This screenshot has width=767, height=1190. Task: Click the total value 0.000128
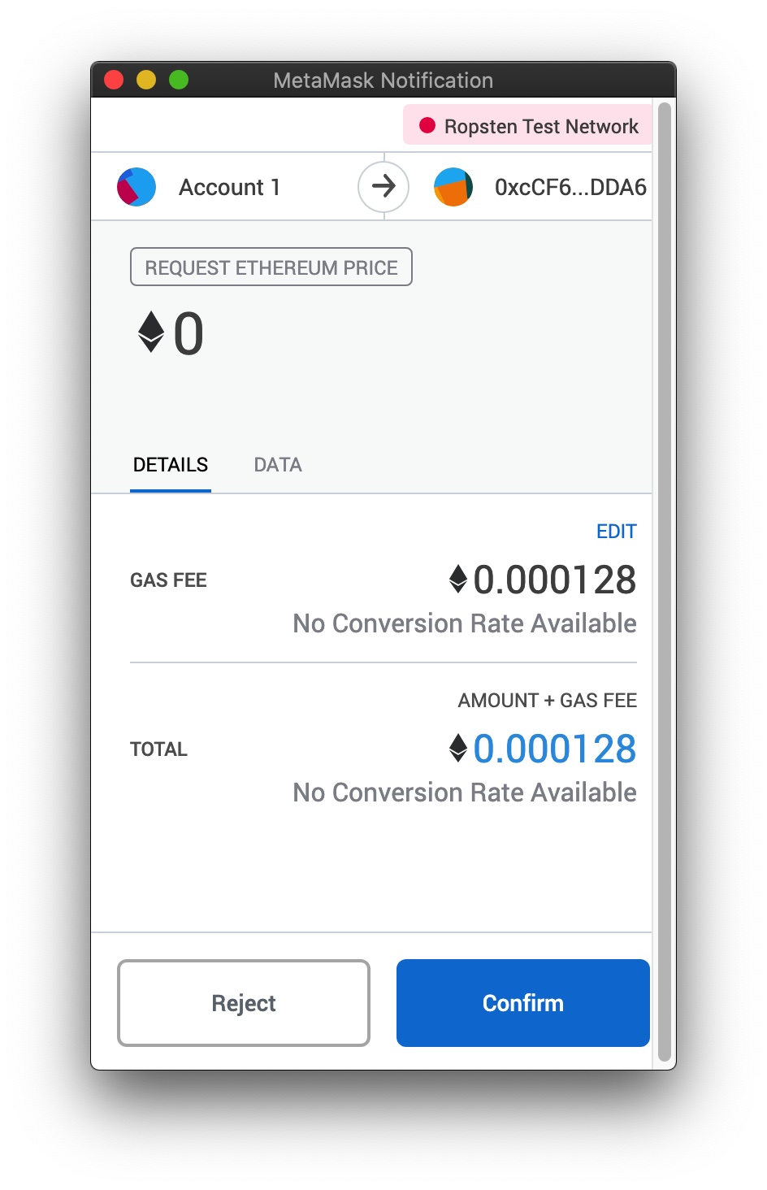click(x=555, y=749)
